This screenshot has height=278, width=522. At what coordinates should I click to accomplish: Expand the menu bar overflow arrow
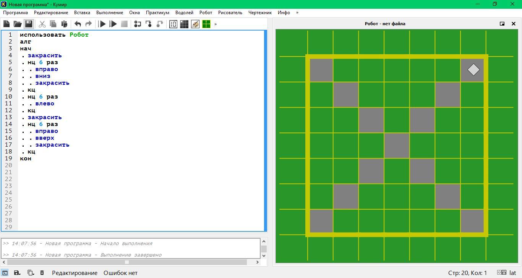[297, 13]
